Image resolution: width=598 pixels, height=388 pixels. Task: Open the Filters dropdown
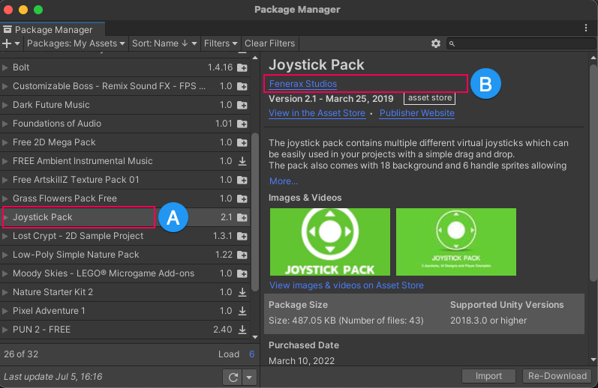click(221, 43)
